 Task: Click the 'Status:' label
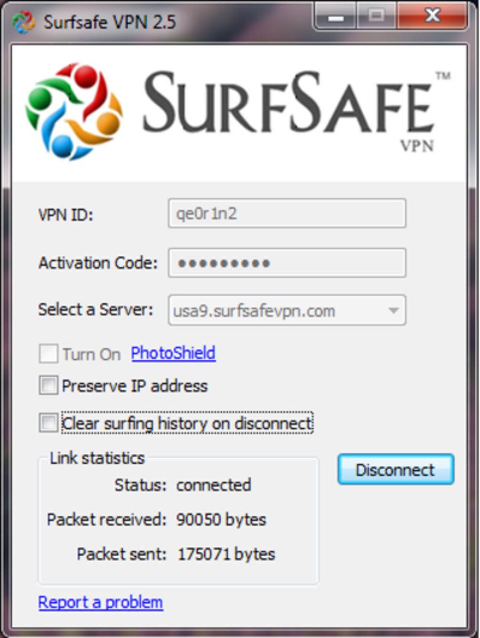[140, 485]
